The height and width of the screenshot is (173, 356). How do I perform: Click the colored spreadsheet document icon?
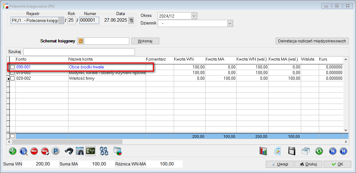click(278, 151)
